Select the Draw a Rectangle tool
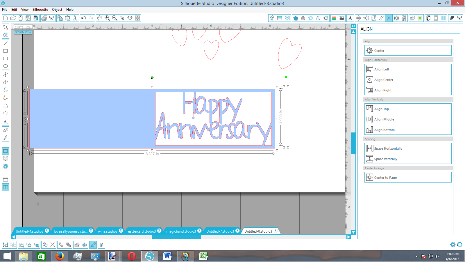 [6, 51]
